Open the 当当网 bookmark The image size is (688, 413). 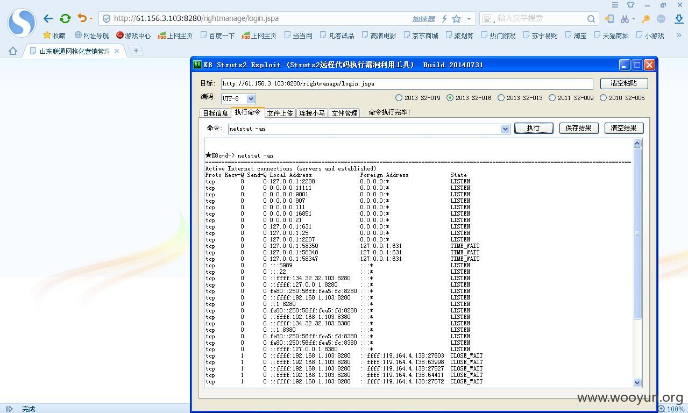click(298, 35)
